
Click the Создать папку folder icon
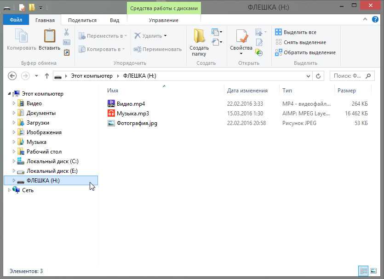point(199,36)
